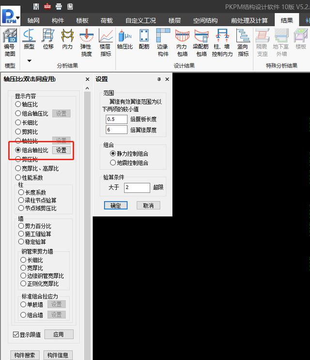Select the 长细比 display option
Viewport: 310px width, 360px height.
point(26,123)
